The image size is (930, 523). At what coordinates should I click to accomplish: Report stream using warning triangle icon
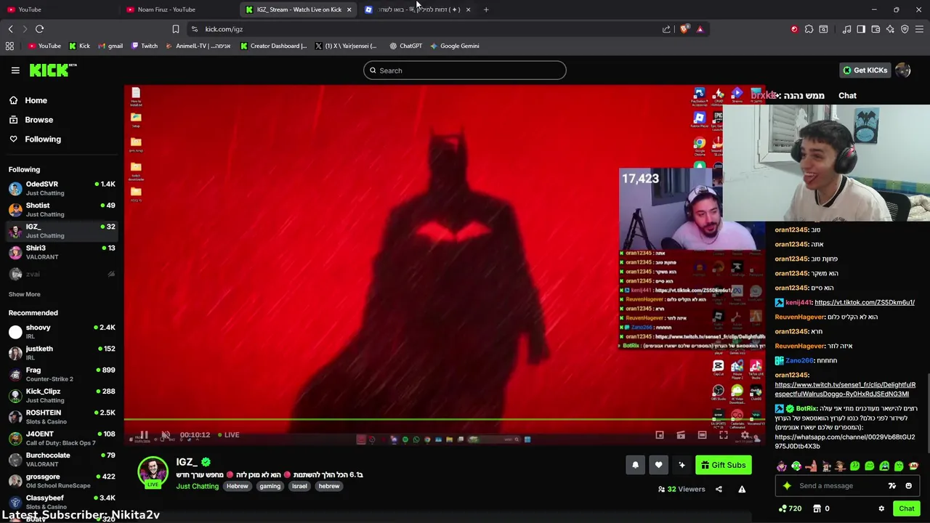[742, 489]
